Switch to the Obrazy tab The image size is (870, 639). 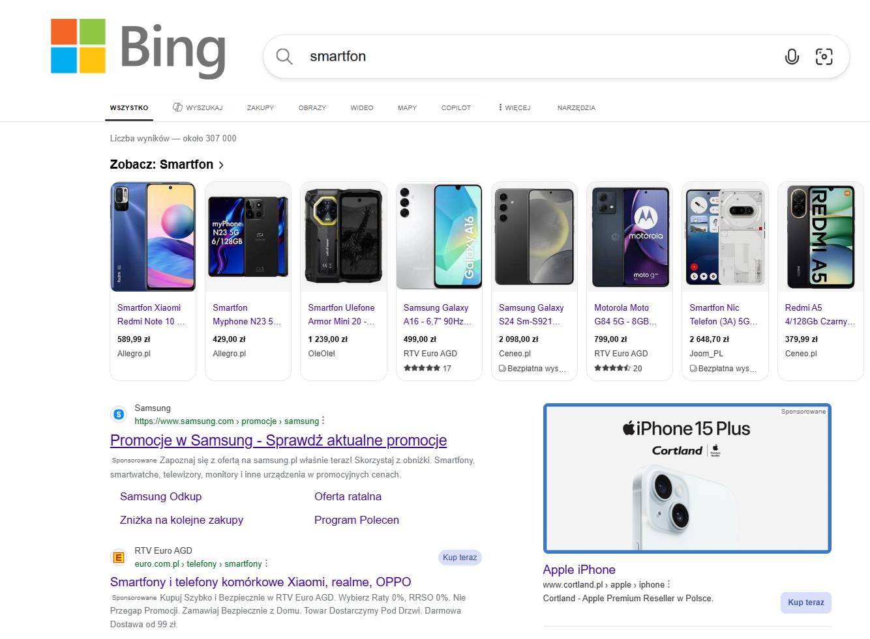(312, 107)
